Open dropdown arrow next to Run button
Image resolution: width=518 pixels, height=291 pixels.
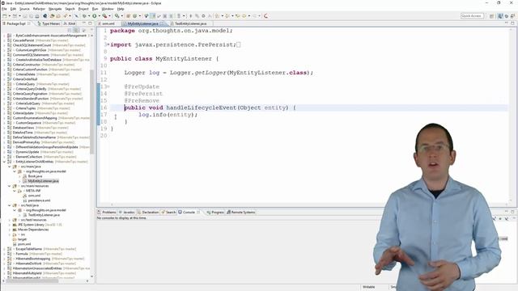[x=99, y=16]
